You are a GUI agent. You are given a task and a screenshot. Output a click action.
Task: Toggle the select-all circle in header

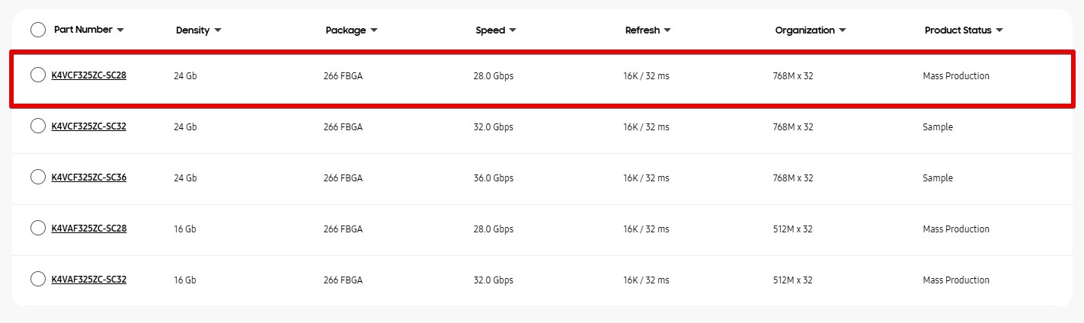[38, 30]
